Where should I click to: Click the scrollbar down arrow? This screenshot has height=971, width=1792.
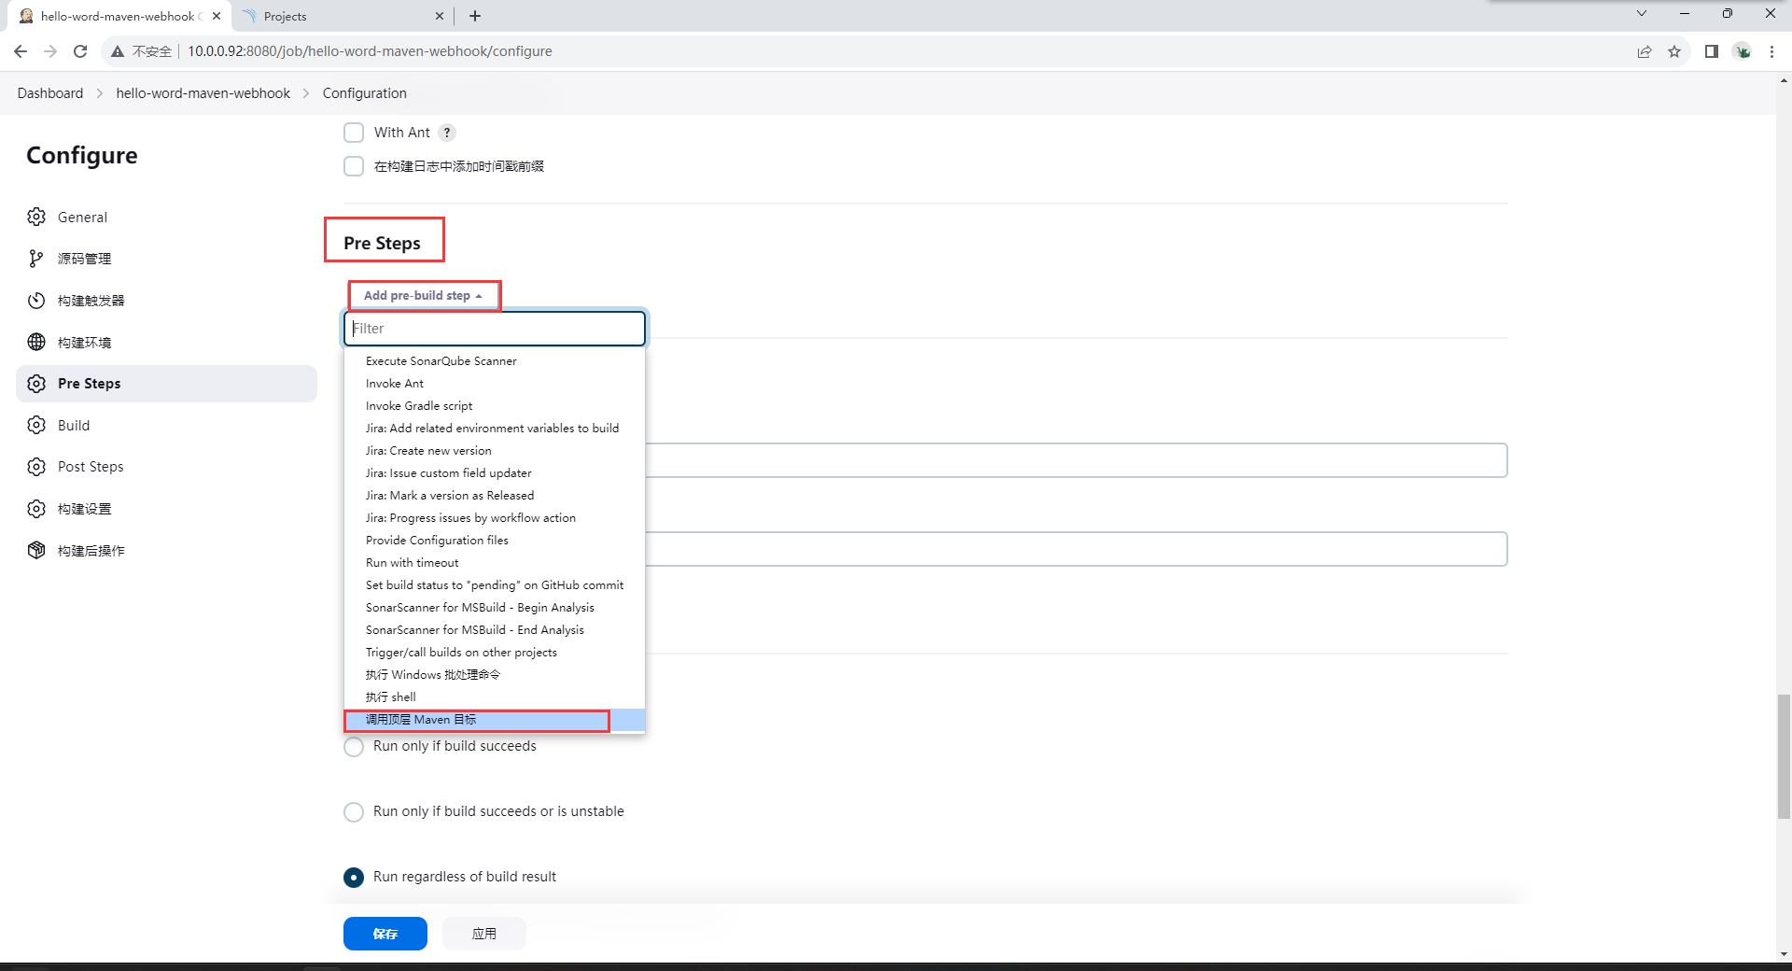coord(1784,954)
